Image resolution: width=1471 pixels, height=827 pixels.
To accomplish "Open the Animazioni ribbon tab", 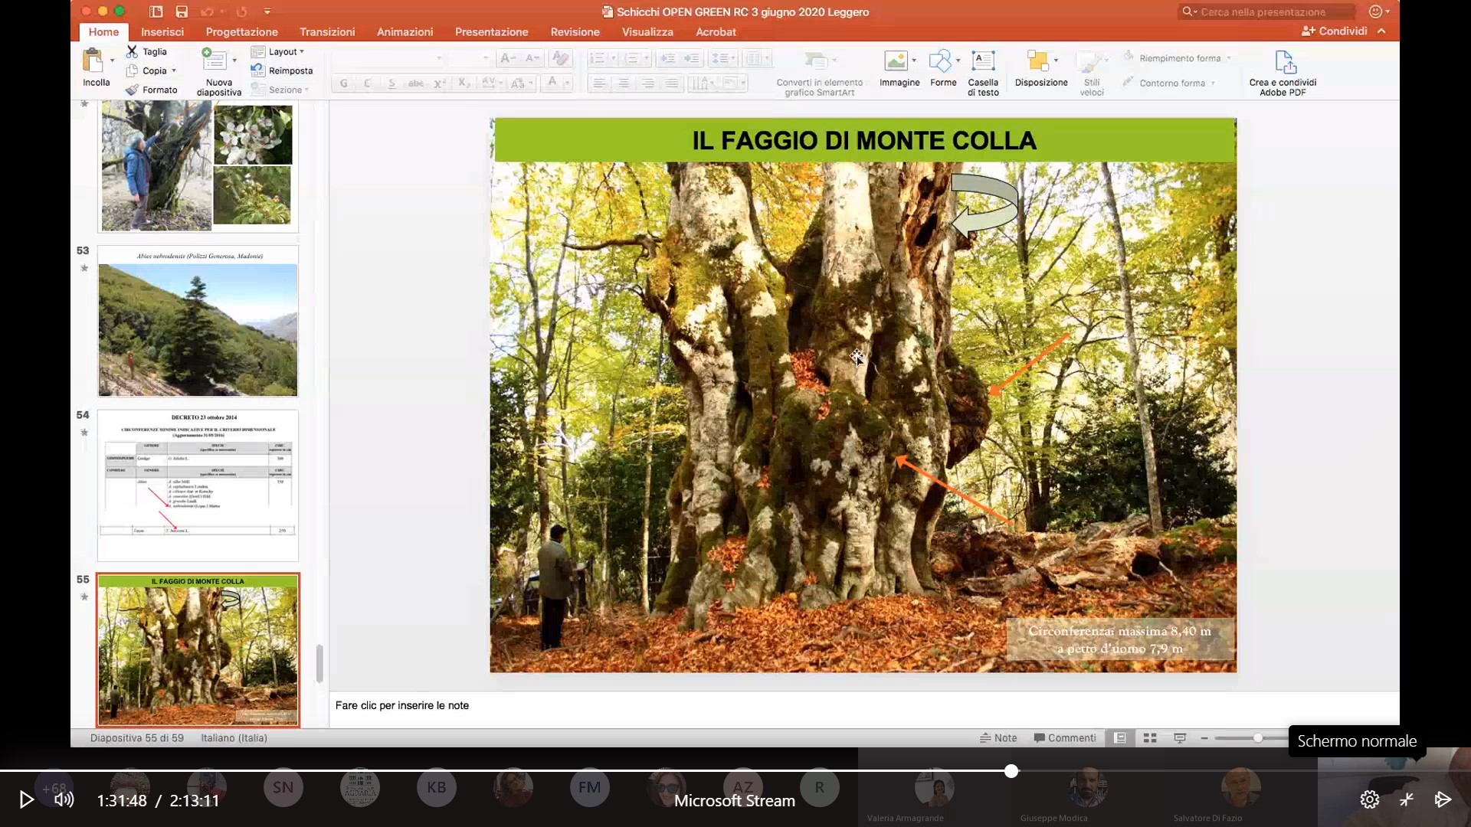I will tap(405, 32).
